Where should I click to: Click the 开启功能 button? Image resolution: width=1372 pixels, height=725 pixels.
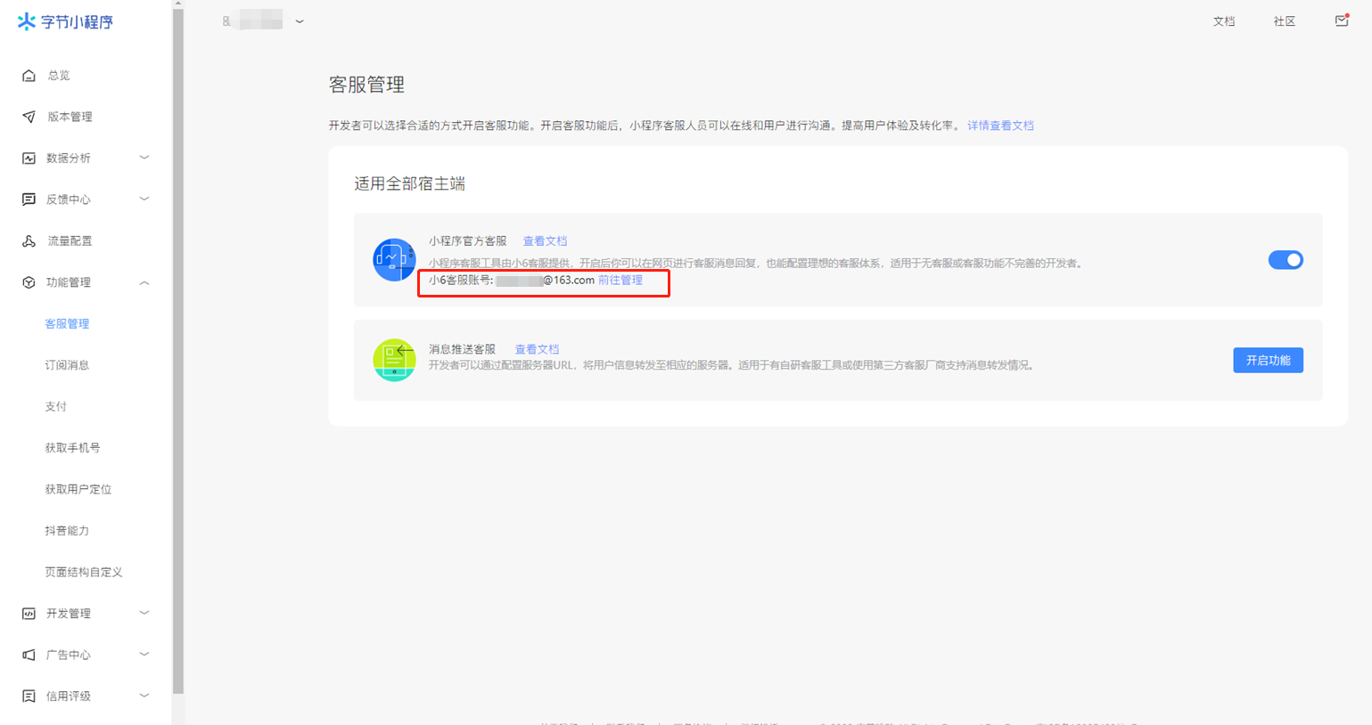(x=1268, y=360)
